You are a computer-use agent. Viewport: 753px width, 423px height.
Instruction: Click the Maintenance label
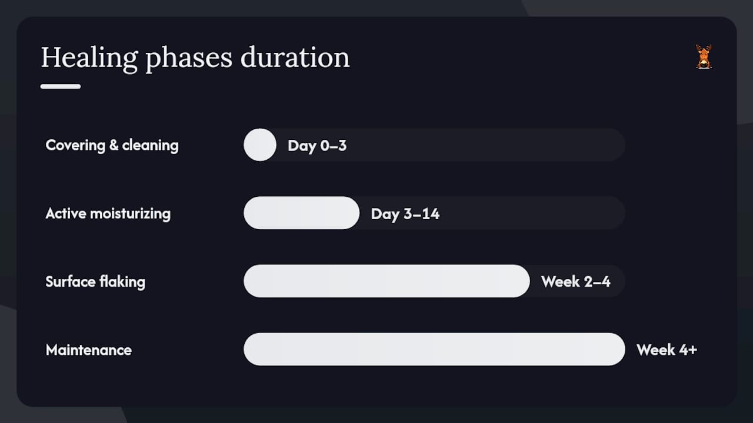point(89,350)
